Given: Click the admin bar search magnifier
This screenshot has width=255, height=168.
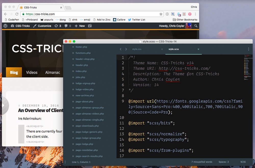Looking at the screenshot, I should (x=196, y=26).
